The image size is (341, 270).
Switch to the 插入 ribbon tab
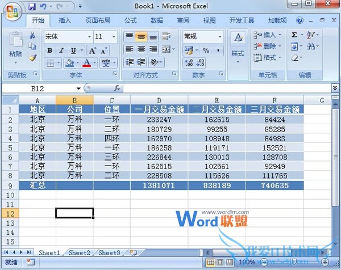pos(65,20)
